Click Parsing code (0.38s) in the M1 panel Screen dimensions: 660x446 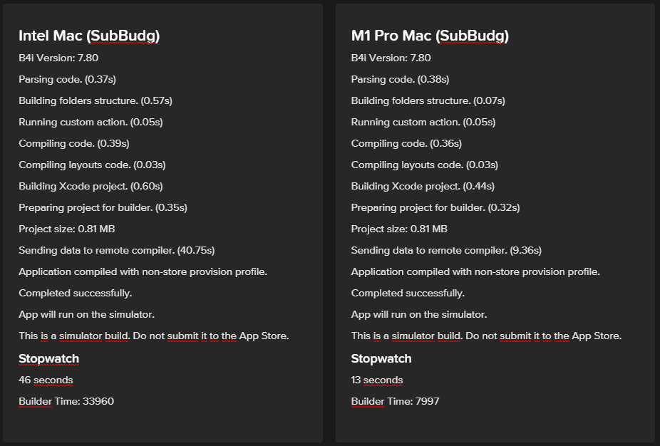pos(400,79)
